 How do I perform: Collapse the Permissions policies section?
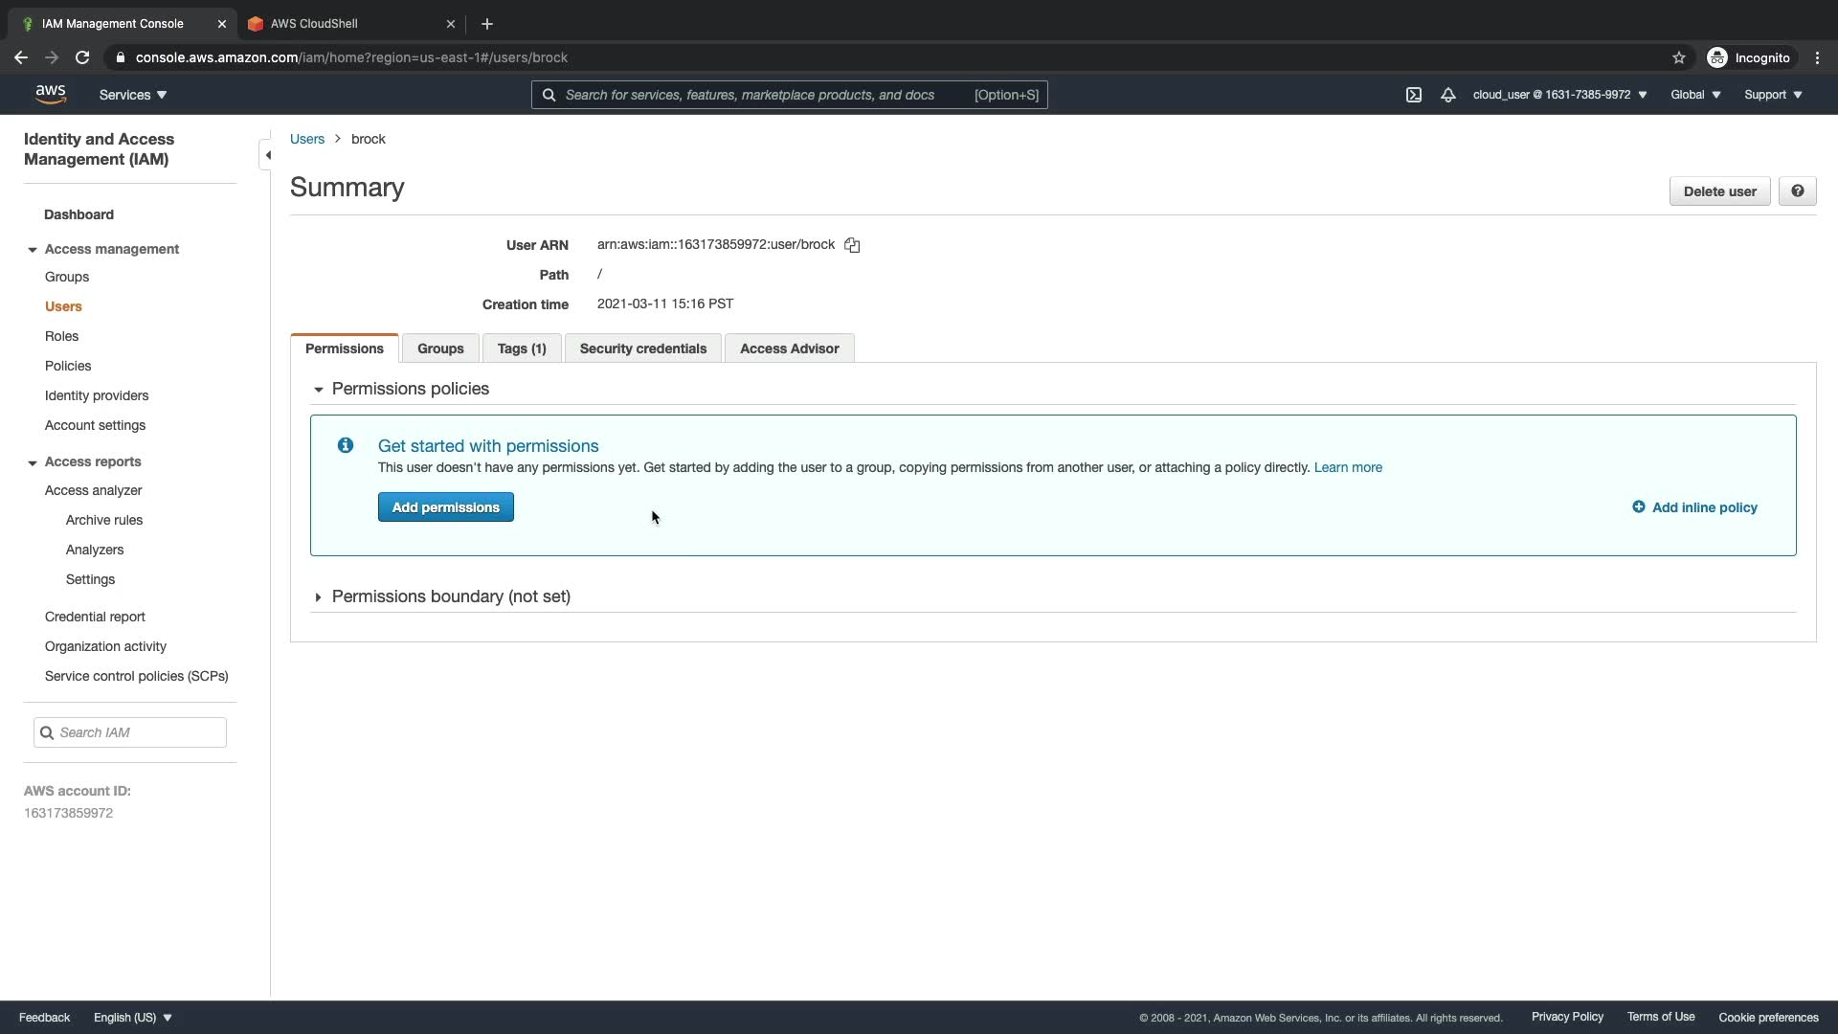click(x=319, y=390)
